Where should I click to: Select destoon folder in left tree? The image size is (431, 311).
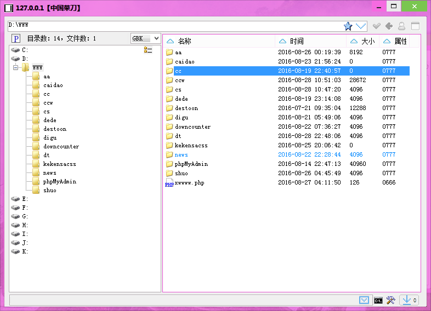[x=55, y=129]
